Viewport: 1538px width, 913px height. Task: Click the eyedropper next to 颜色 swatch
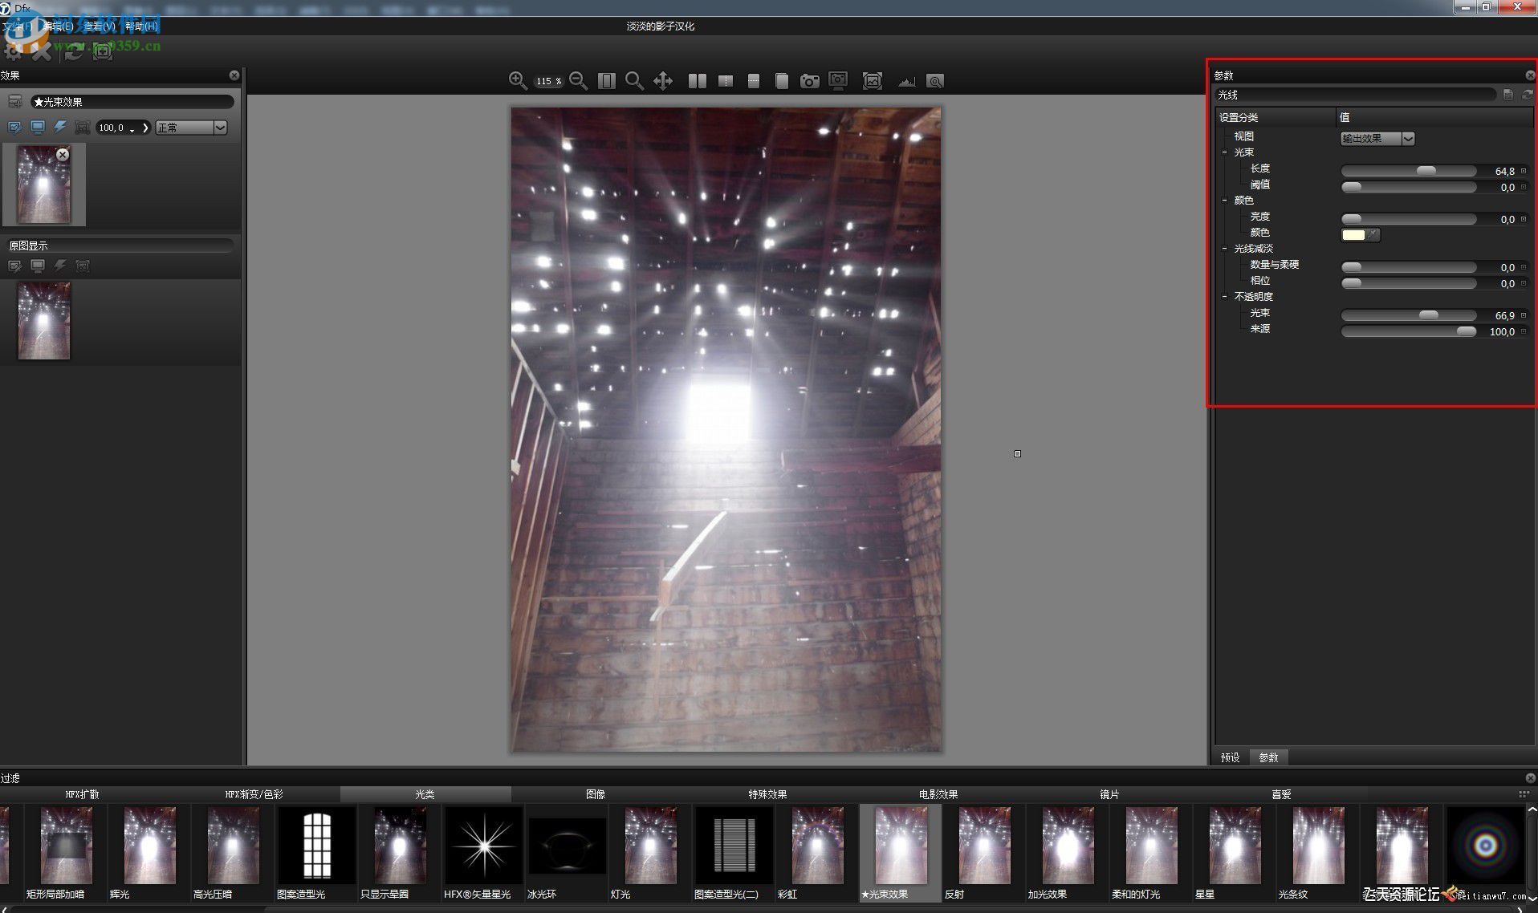pyautogui.click(x=1373, y=234)
